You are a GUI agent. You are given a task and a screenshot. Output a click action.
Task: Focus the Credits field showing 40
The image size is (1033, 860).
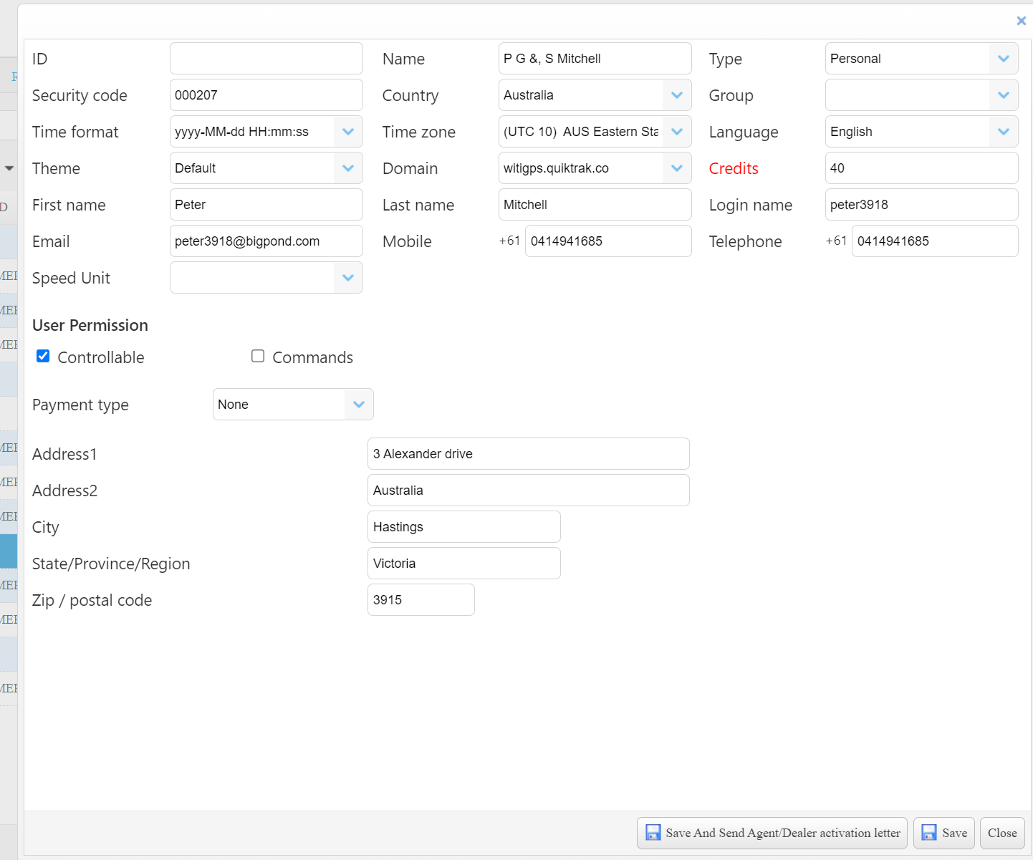921,168
